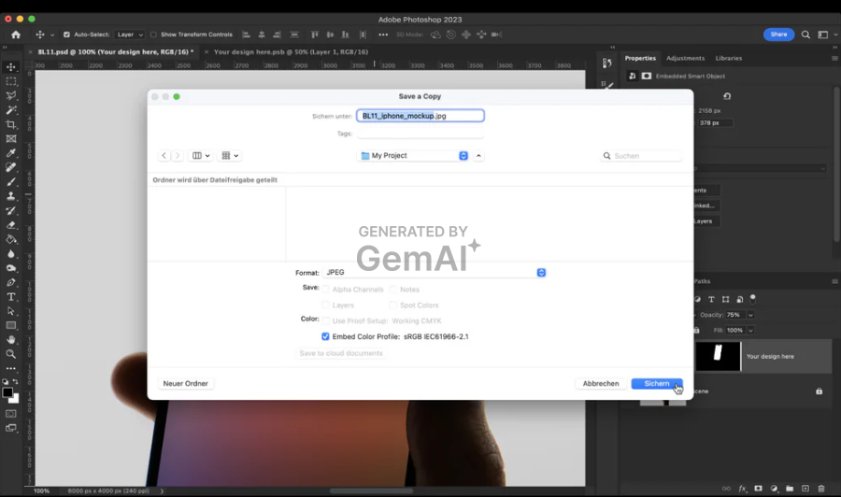Select the Clone Stamp tool
Screen dimensions: 841x497
click(x=10, y=196)
